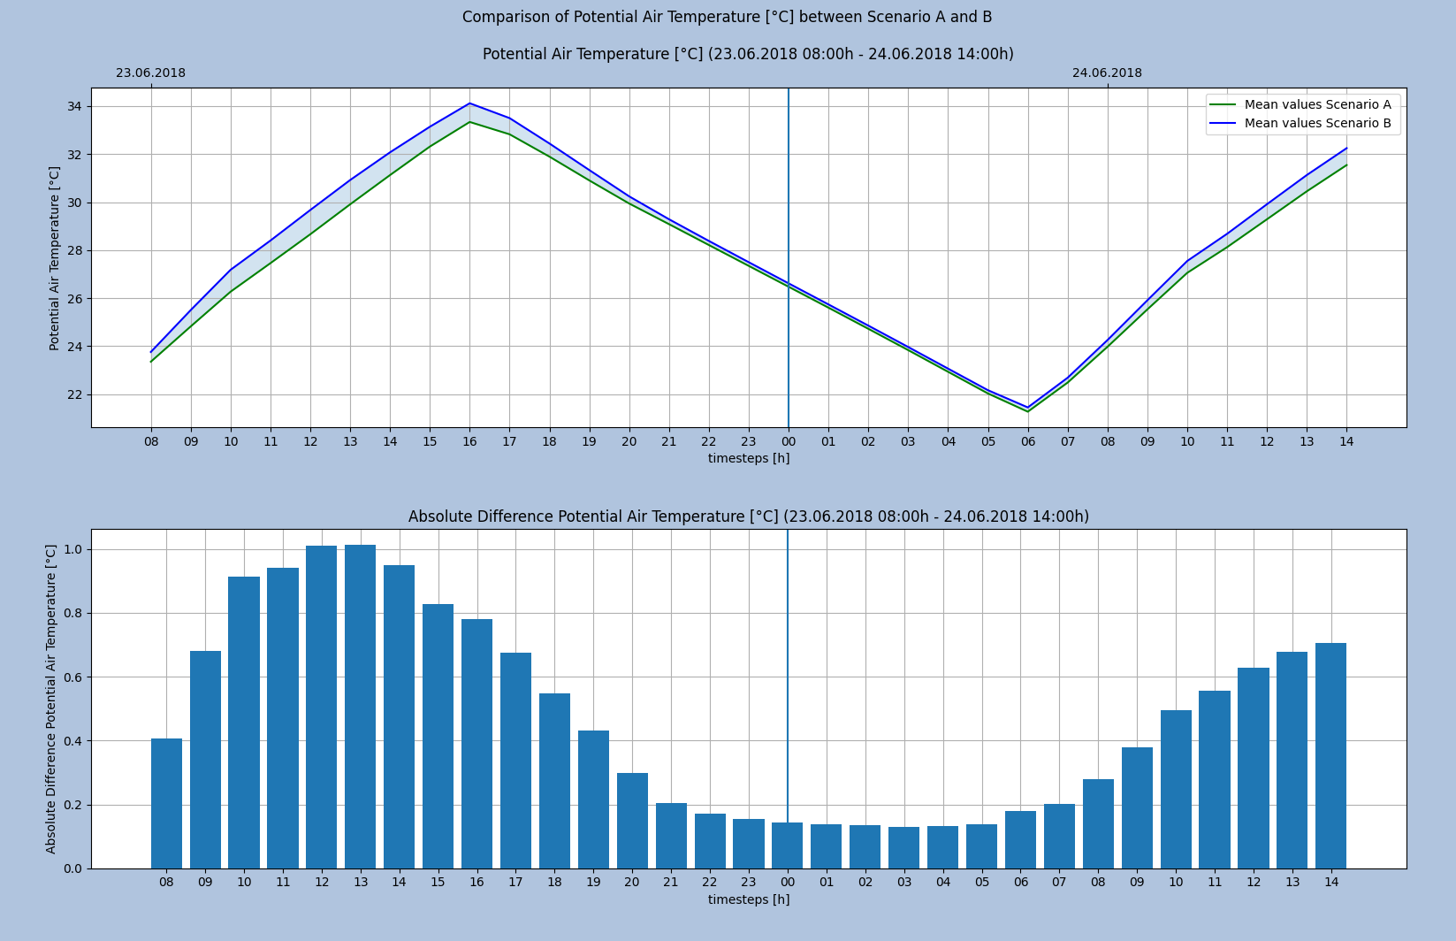
Task: Click the Scenario B line peak at hour 16
Action: [469, 103]
